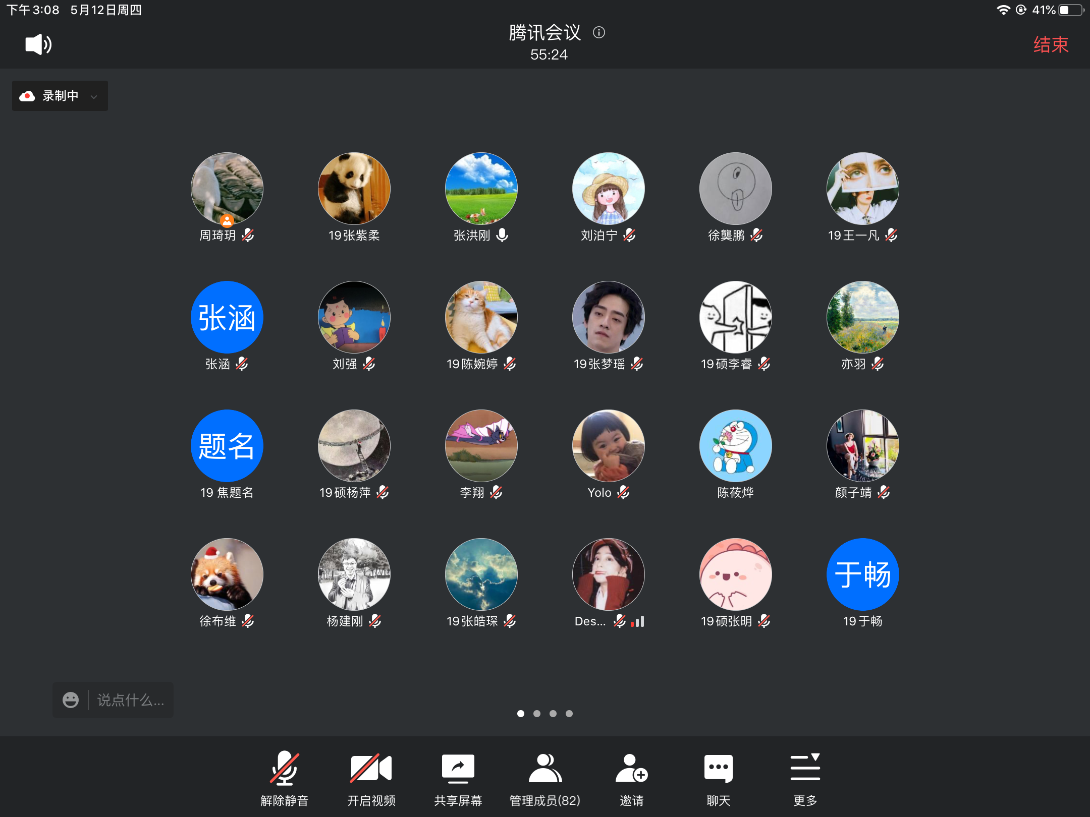Open meeting info icon beside 腾讯会议
1090x817 pixels.
pos(599,33)
